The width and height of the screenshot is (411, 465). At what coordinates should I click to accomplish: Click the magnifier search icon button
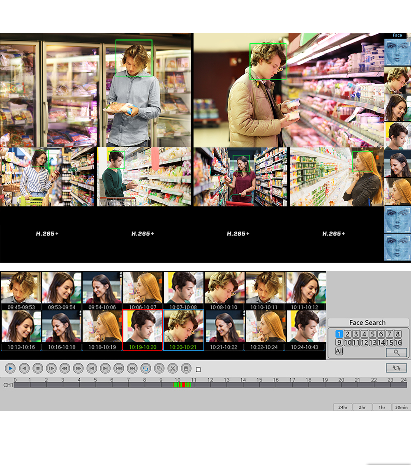(x=396, y=352)
